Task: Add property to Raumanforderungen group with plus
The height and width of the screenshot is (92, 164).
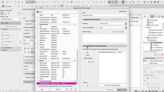Action: [x=75, y=81]
